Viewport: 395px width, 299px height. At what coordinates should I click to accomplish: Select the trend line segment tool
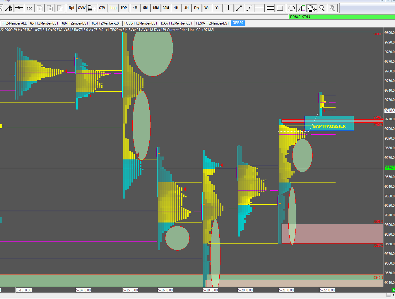point(239,8)
